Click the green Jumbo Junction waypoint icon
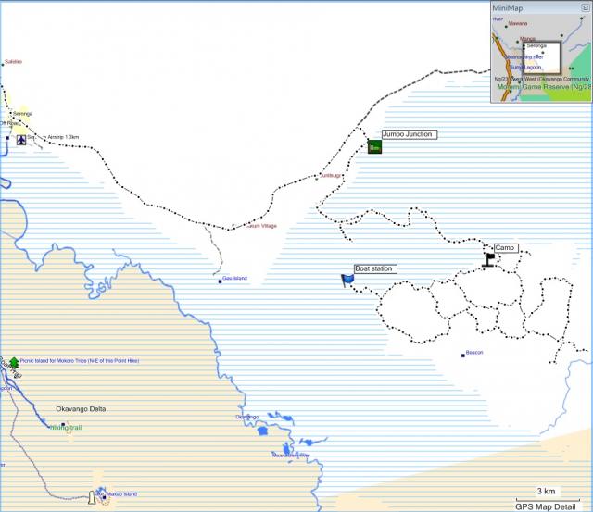Image resolution: width=593 pixels, height=512 pixels. (x=374, y=146)
